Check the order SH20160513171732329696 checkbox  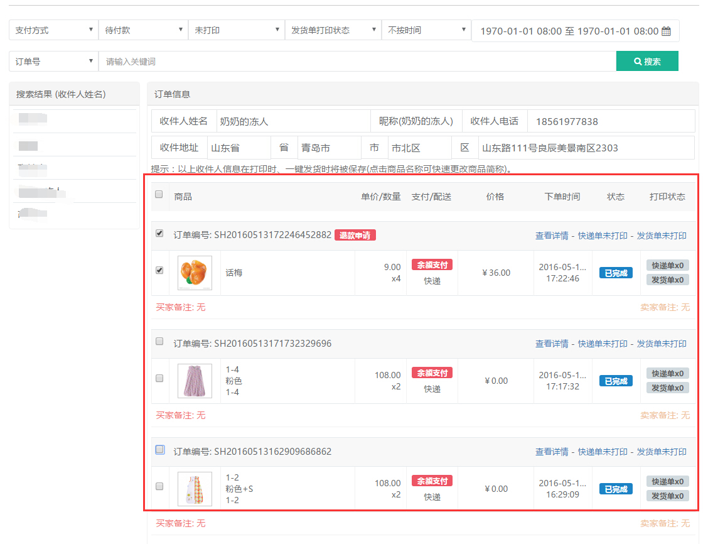[x=159, y=341]
